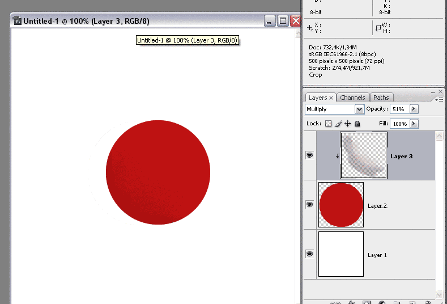
Task: Click the Photoshop document icon in title bar
Action: point(17,20)
